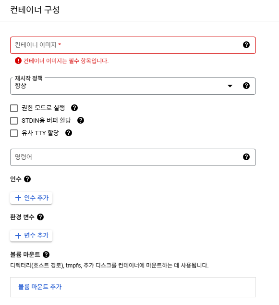
Task: Click help icon next to 환경 변수
Action: [40, 217]
